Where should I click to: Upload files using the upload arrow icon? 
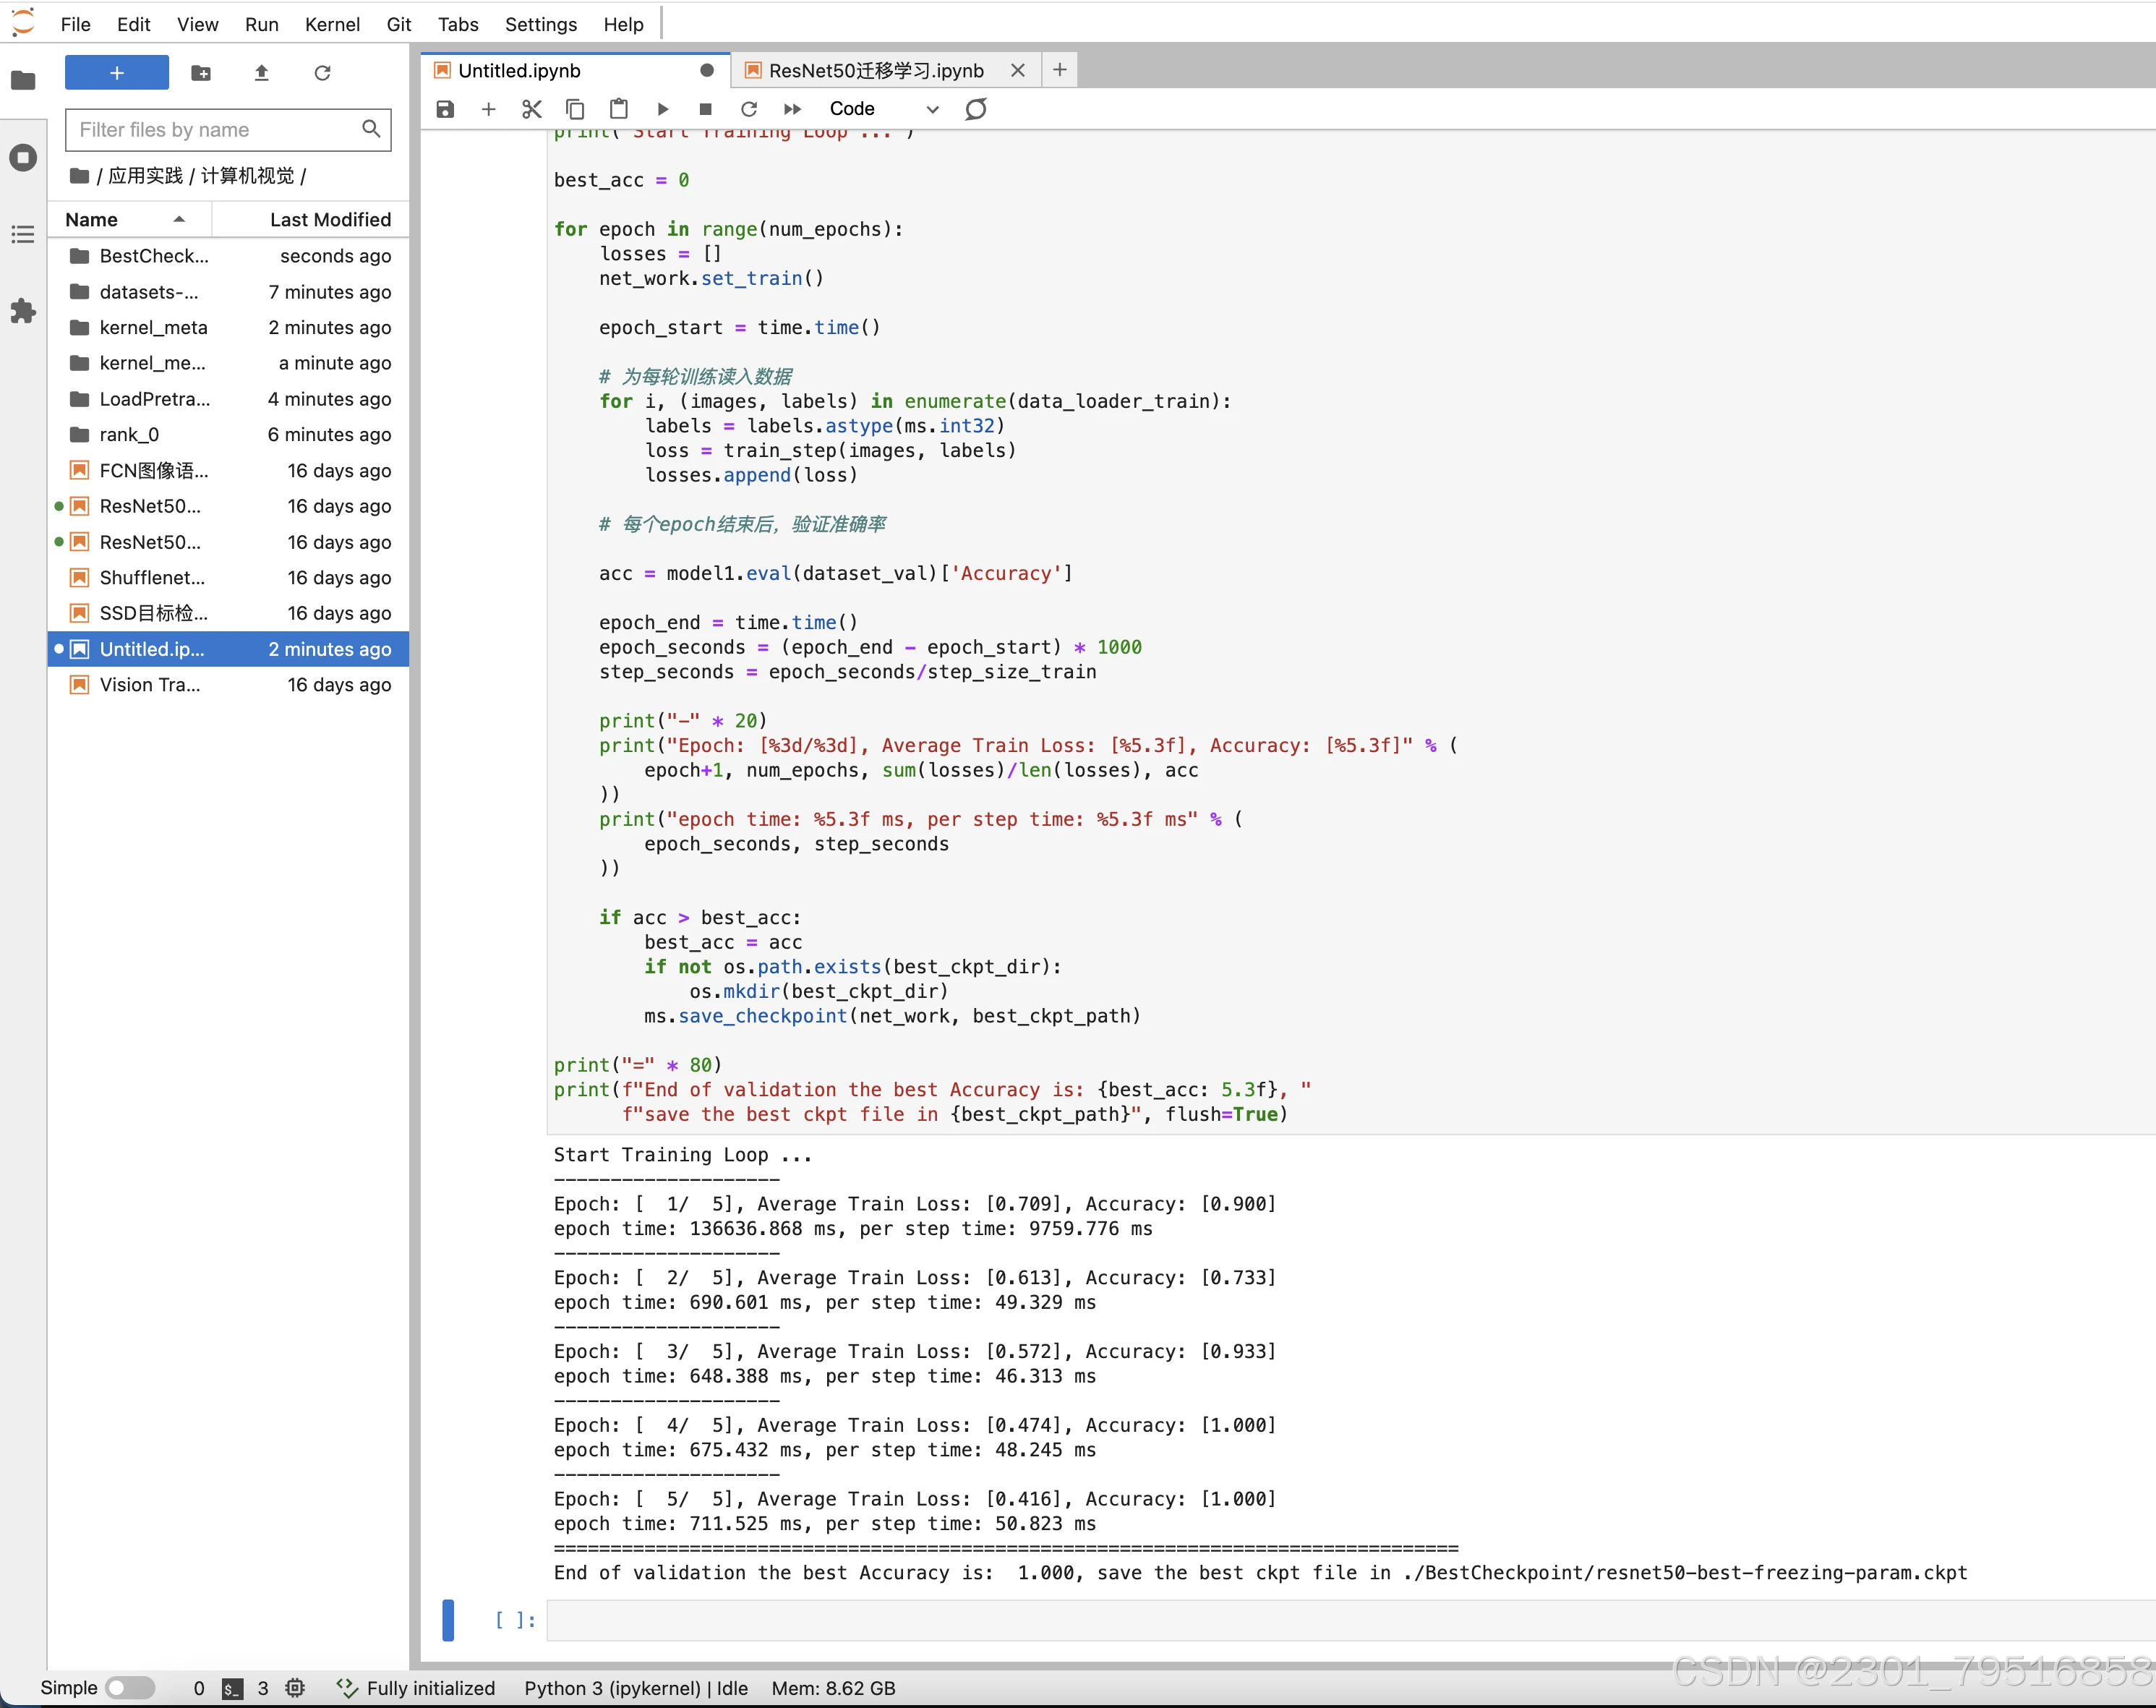point(261,73)
